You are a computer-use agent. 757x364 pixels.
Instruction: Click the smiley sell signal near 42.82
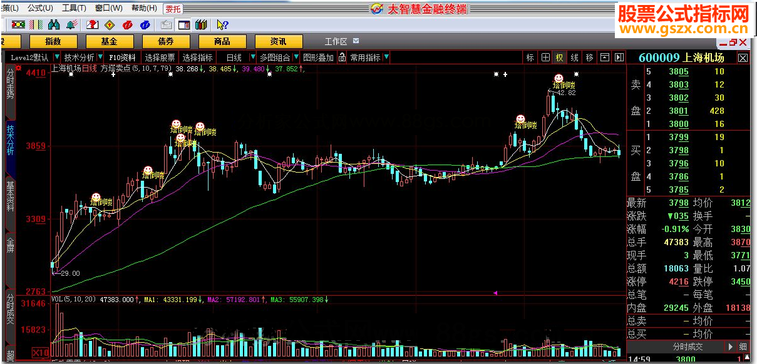click(x=558, y=79)
